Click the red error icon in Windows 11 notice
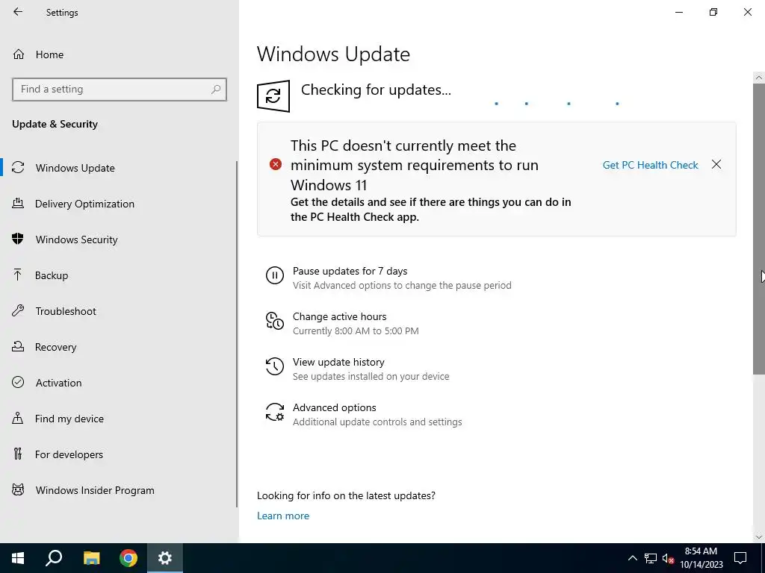Screen dimensions: 765x573 pos(276,164)
